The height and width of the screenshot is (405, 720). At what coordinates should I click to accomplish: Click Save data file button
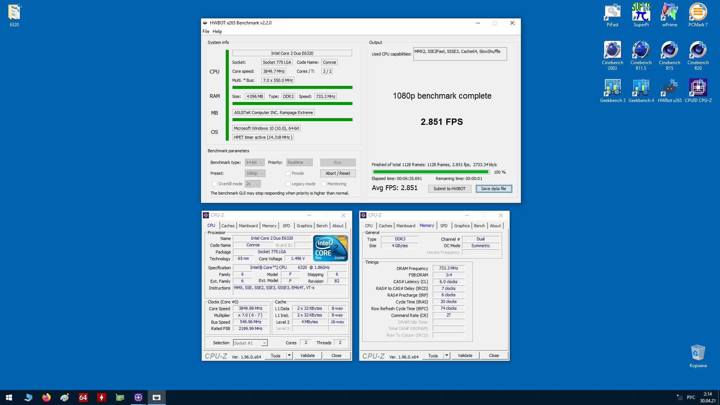(493, 189)
